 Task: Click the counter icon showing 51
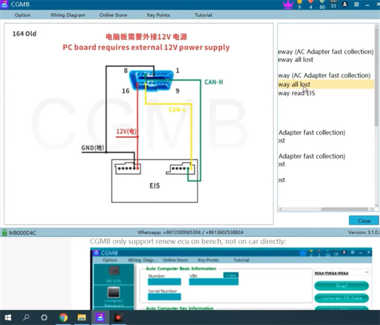(x=334, y=4)
